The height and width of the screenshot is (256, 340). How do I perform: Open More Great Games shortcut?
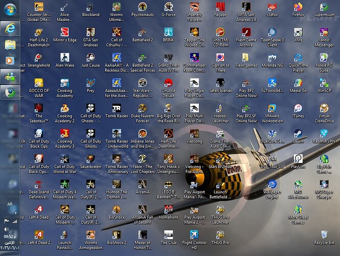tap(298, 215)
